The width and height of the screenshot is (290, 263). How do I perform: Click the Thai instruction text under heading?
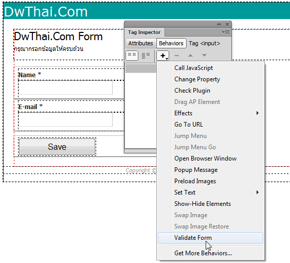(x=49, y=49)
